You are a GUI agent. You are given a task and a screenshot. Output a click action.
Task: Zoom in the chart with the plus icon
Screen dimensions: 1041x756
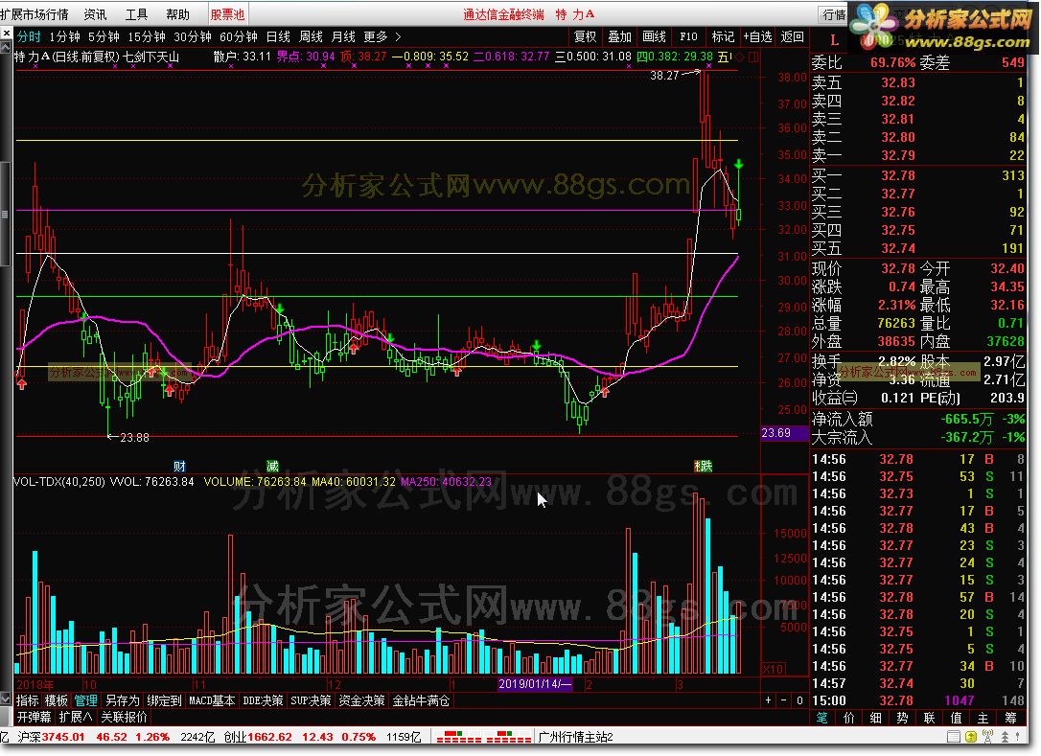[x=768, y=700]
